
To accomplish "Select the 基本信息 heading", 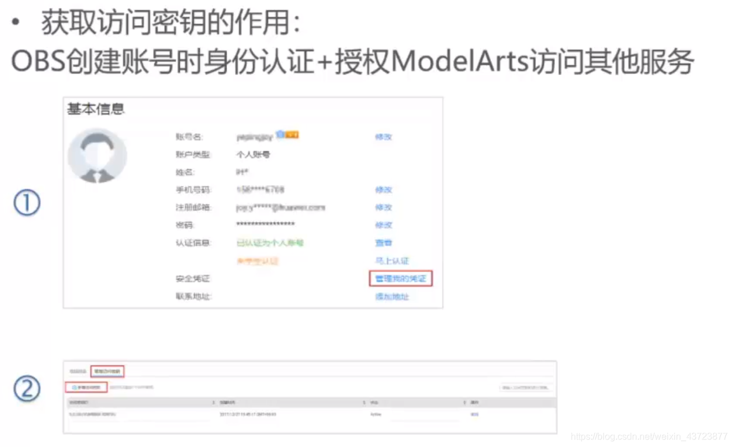I will point(96,109).
